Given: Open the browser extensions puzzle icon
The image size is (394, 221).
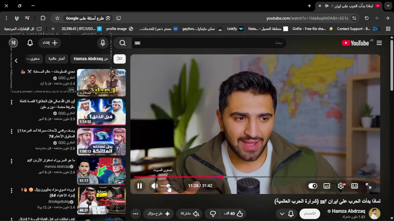Looking at the screenshot, I should 43,18.
